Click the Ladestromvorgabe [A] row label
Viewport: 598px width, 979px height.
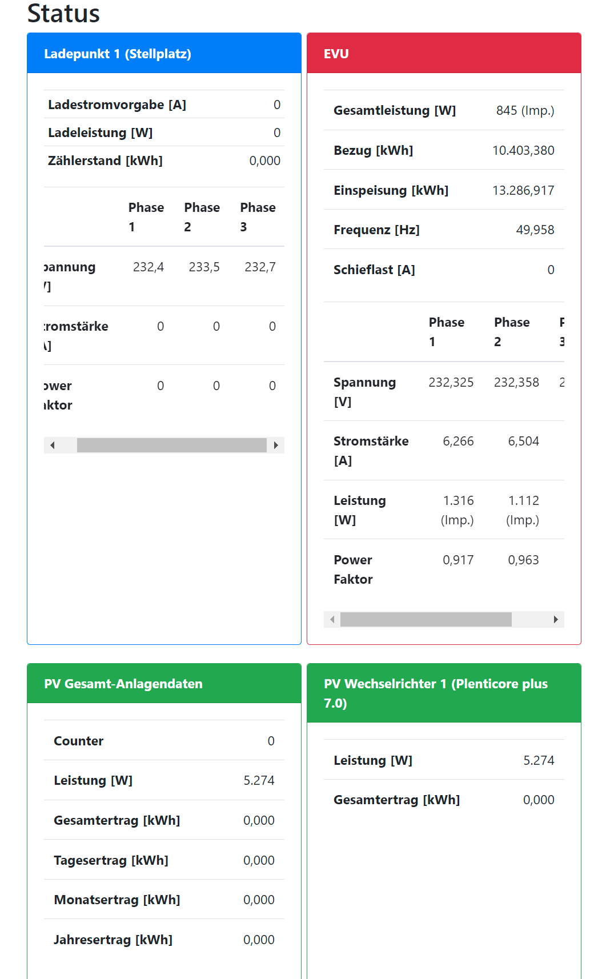[117, 105]
